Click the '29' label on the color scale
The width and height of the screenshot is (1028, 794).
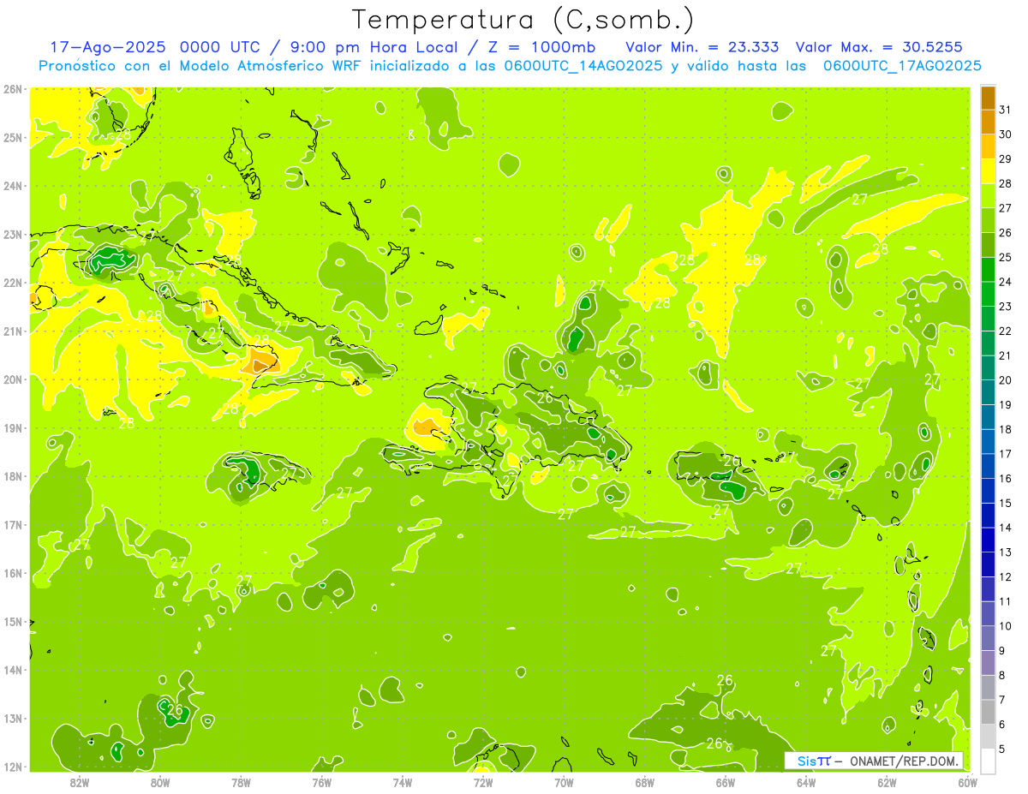pos(1006,159)
